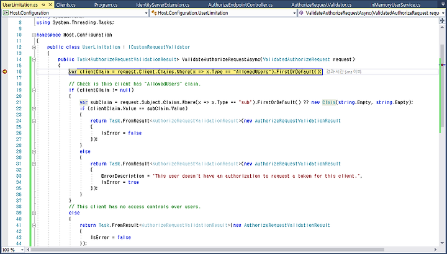Screen dimensions: 447x254
Task: Click the elapsed time 5ms PerfTip
Action: click(x=343, y=72)
